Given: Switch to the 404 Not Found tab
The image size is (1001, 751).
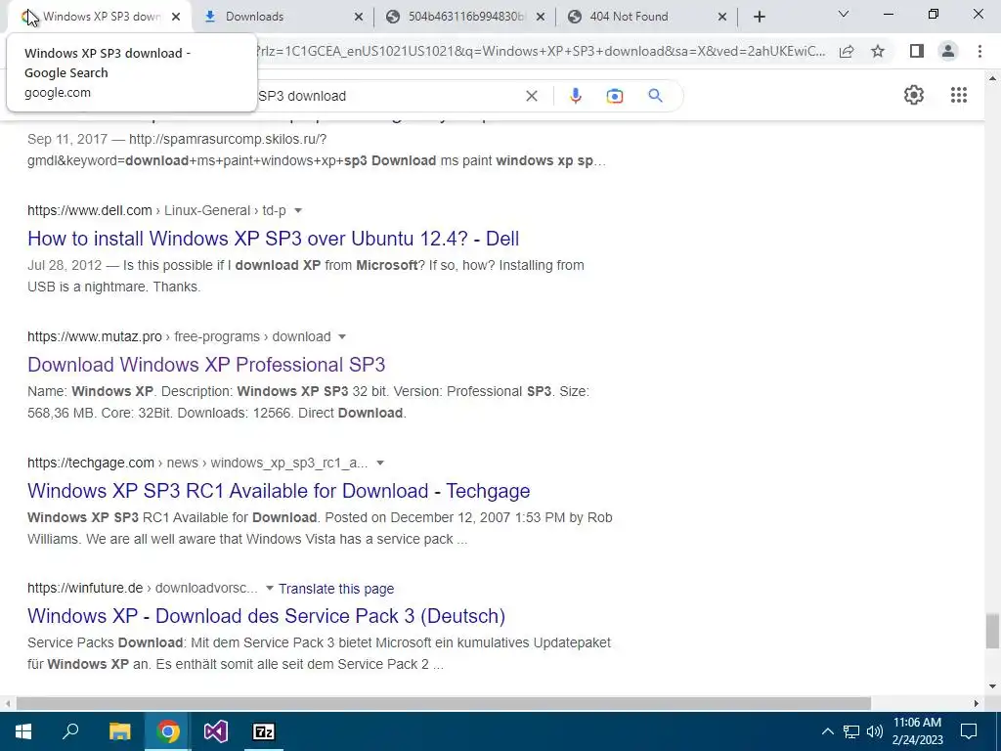Looking at the screenshot, I should [645, 17].
